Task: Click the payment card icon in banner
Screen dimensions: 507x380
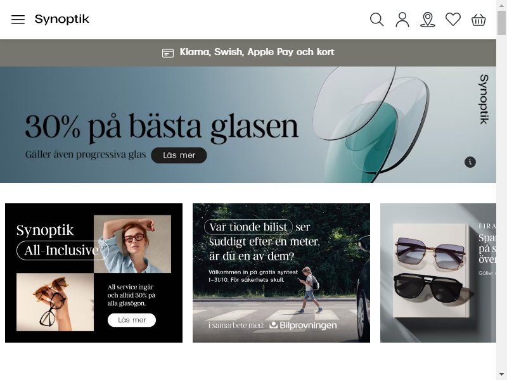Action: (x=168, y=53)
